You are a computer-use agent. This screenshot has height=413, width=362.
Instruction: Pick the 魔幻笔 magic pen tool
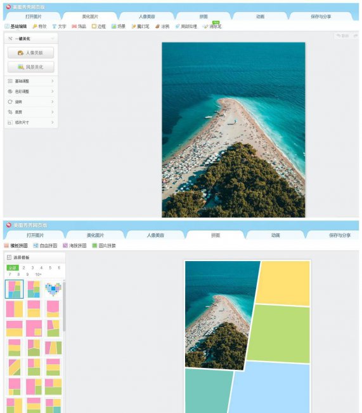coord(140,26)
